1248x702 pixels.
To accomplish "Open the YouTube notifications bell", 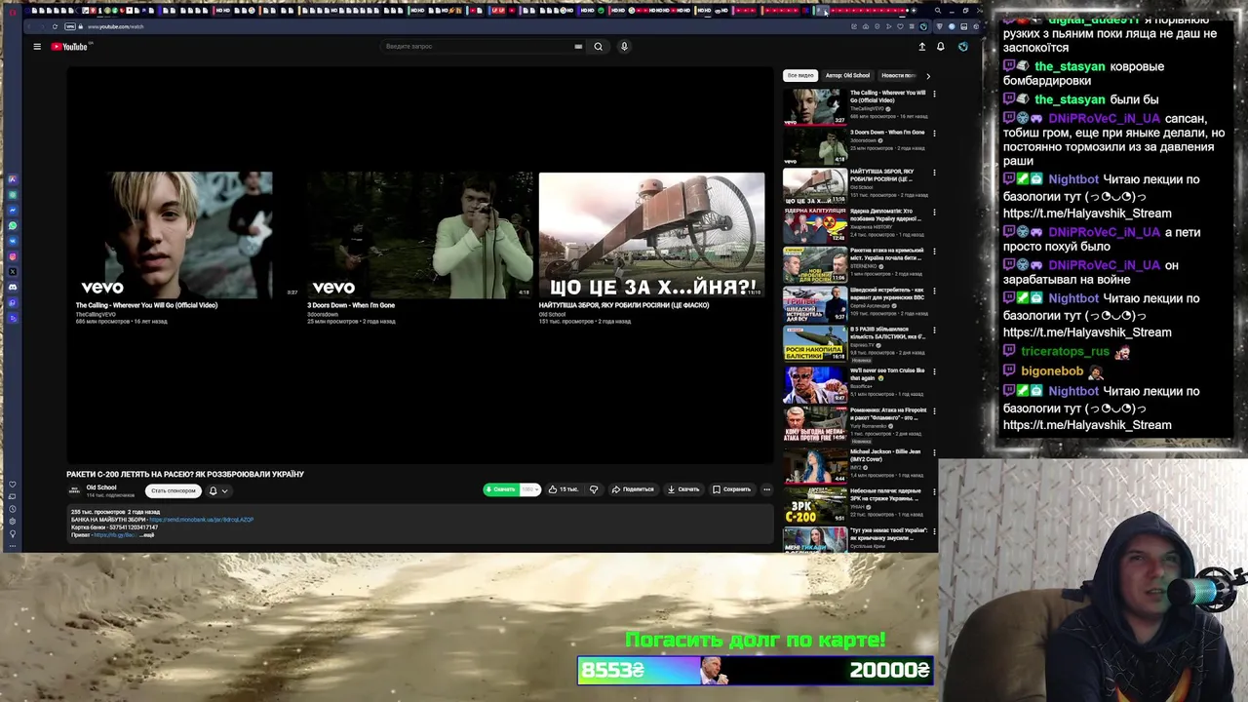I will [x=941, y=46].
